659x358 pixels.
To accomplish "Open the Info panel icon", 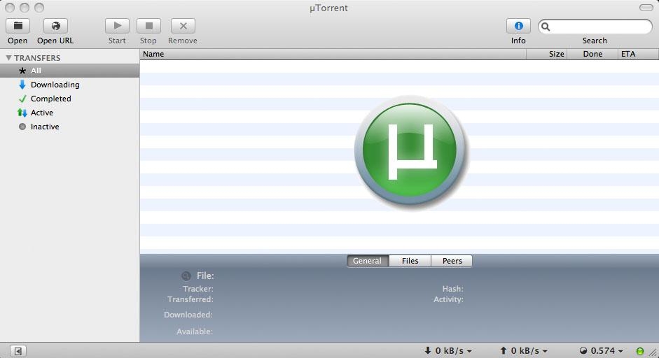I will point(518,26).
